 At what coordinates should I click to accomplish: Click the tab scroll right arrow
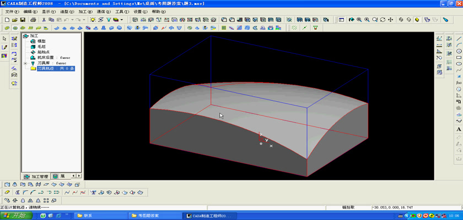pos(79,176)
